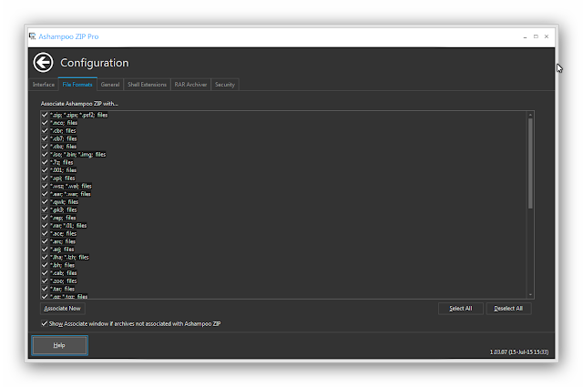
Task: Toggle the *.001 files checkbox
Action: point(45,170)
